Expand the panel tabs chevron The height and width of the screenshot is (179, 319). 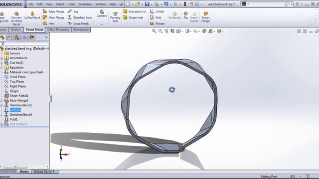click(x=46, y=37)
